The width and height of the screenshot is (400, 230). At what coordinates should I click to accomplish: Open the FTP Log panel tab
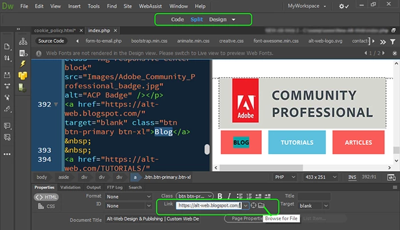tap(114, 187)
